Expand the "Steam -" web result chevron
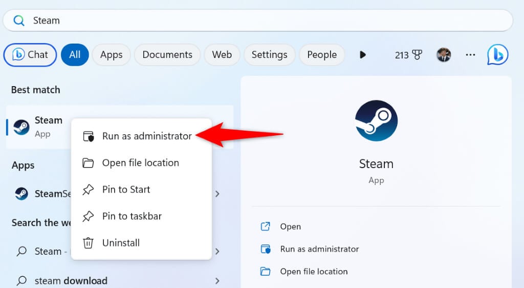524x288 pixels. point(217,251)
